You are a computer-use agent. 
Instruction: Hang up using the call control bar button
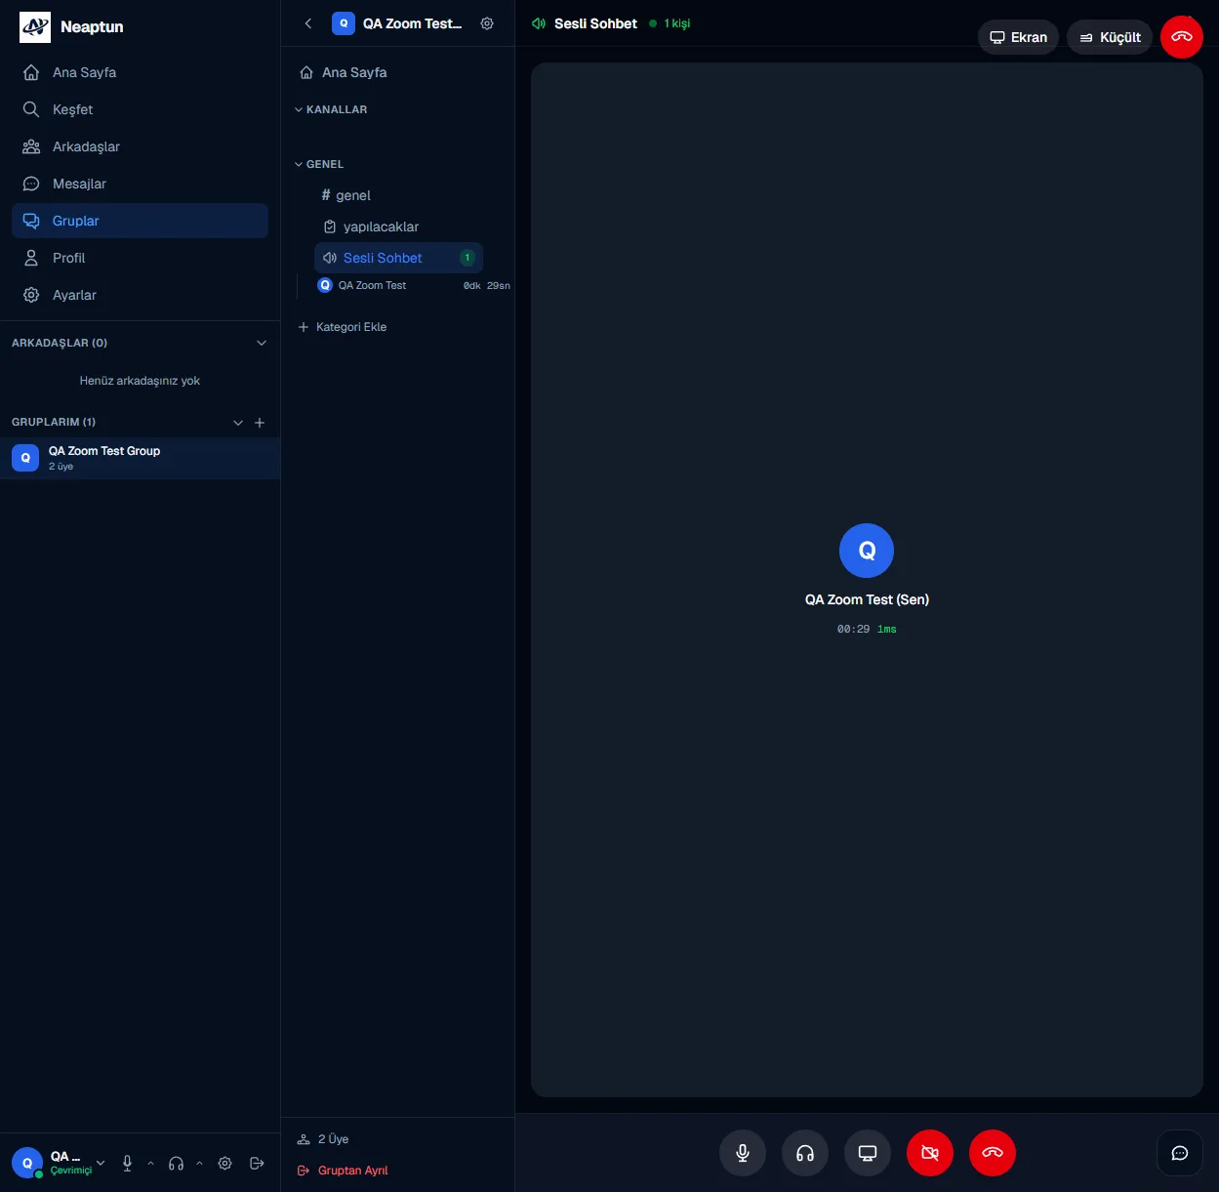993,1153
